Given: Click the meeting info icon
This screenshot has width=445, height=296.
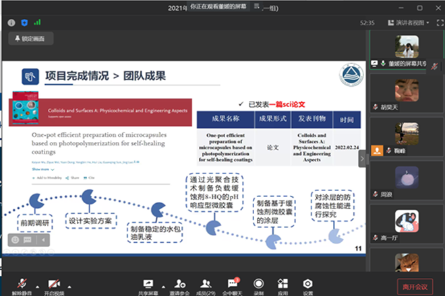Looking at the screenshot, I should [11, 22].
